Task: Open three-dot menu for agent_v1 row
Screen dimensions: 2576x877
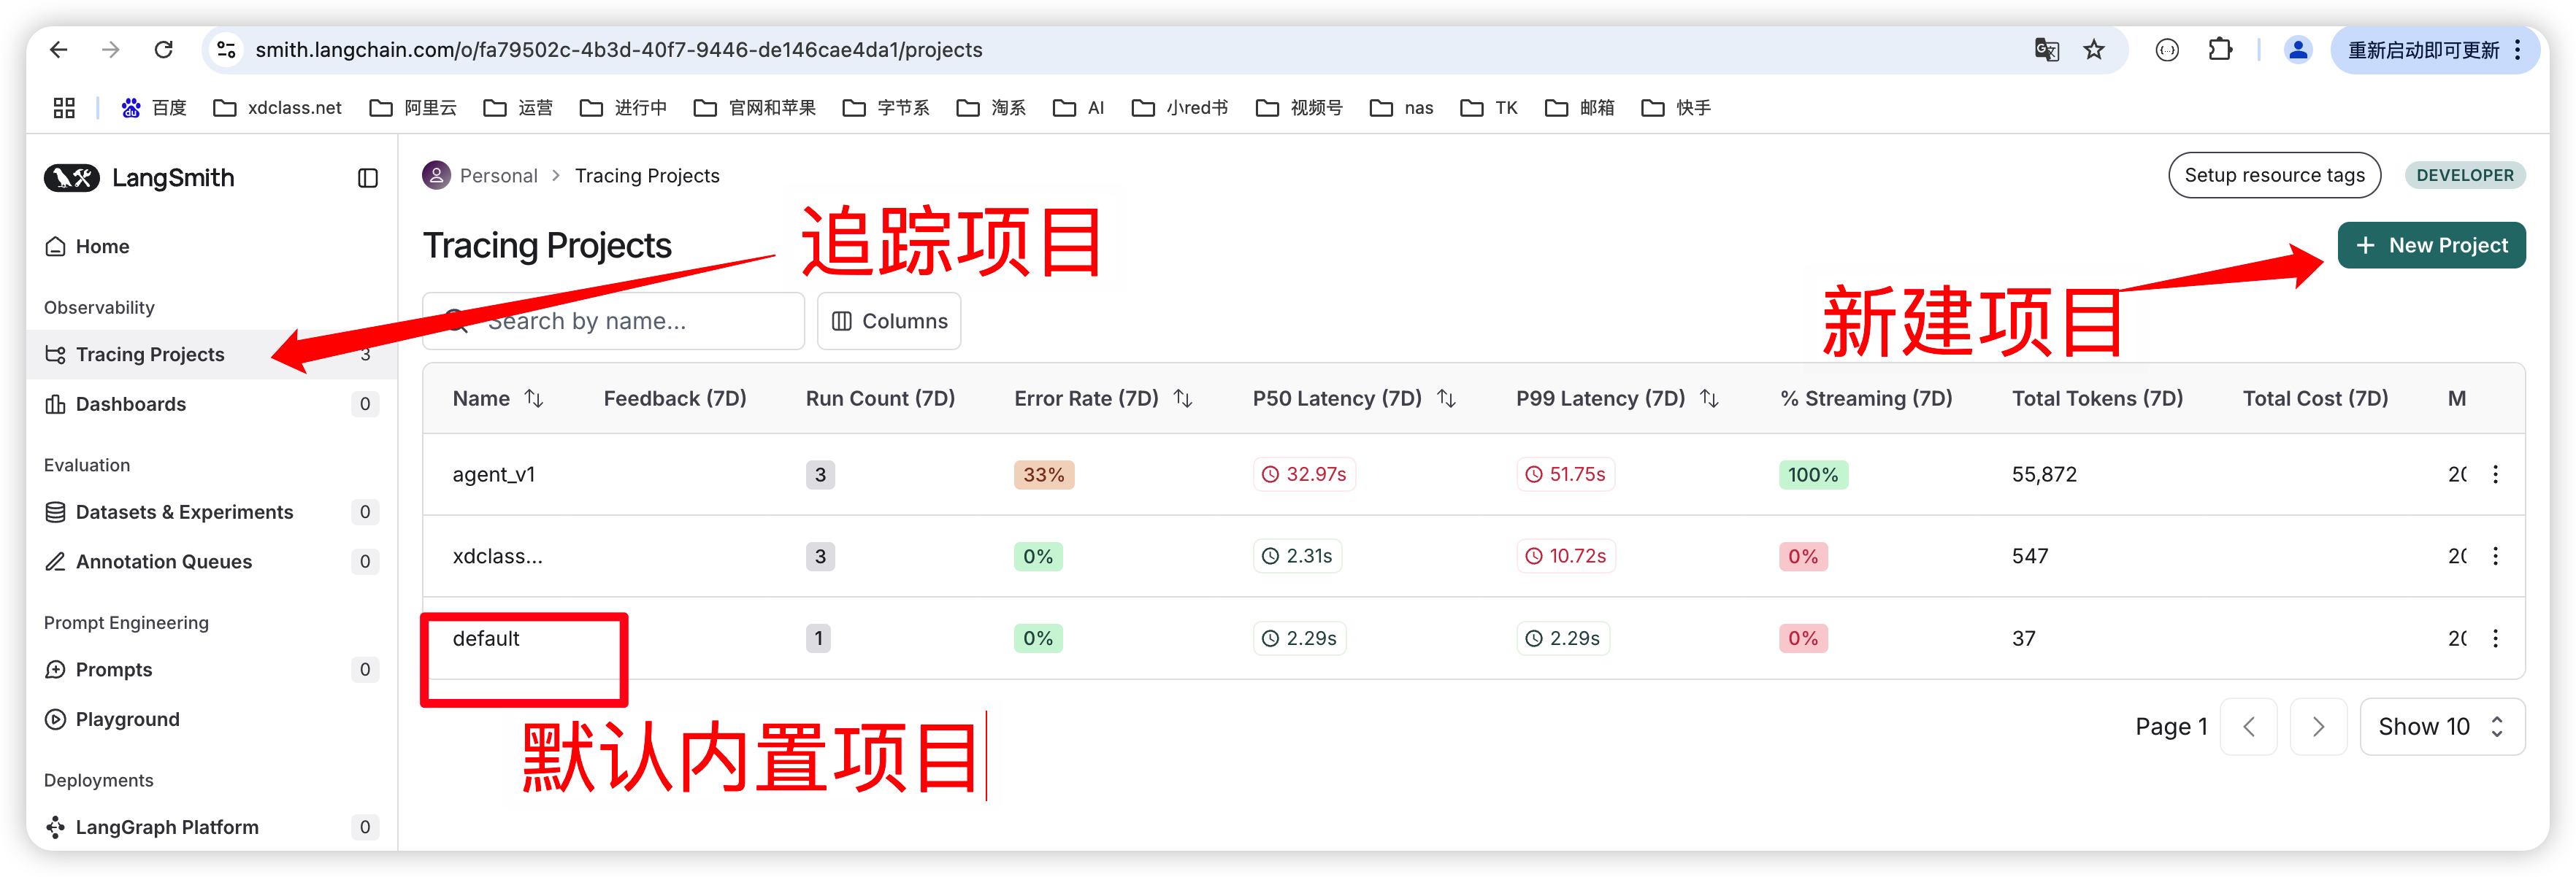Action: coord(2495,474)
